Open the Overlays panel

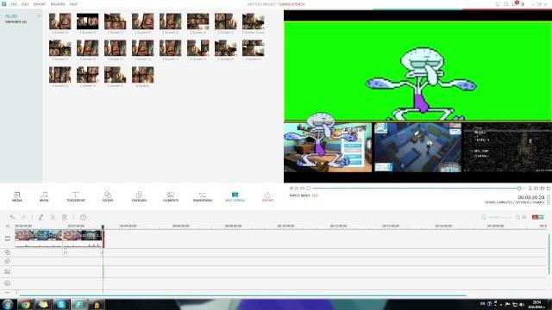[139, 196]
